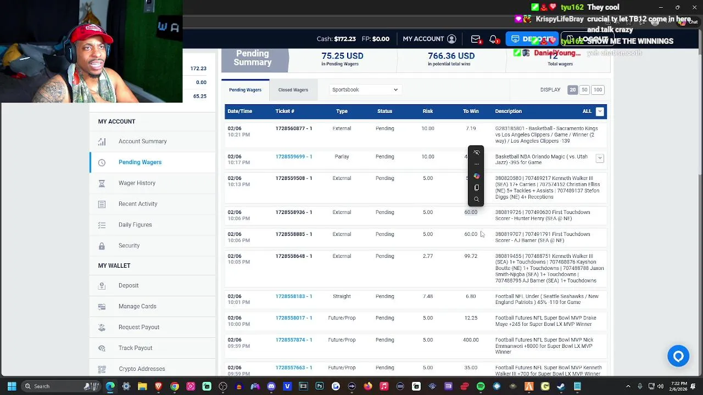Open ticket 1728558183 - 1 link
Viewport: 703px width, 395px height.
pos(294,296)
